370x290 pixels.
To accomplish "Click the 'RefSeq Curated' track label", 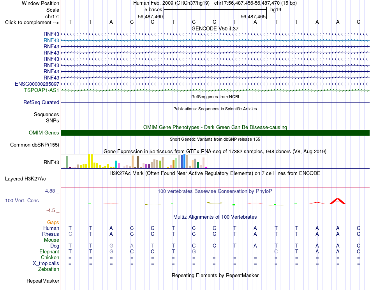I will [41, 102].
